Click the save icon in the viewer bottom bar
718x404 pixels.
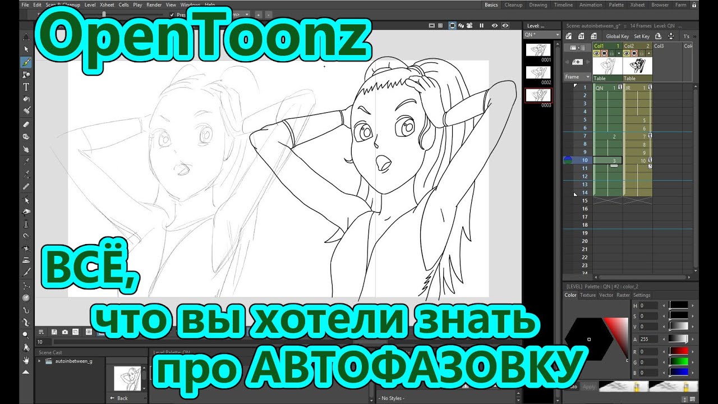point(54,332)
